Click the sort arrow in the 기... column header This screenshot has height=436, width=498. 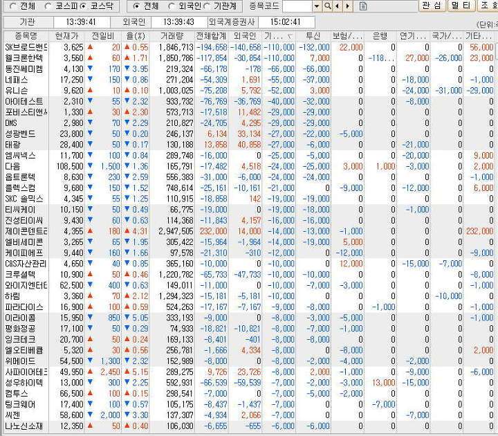coord(290,37)
